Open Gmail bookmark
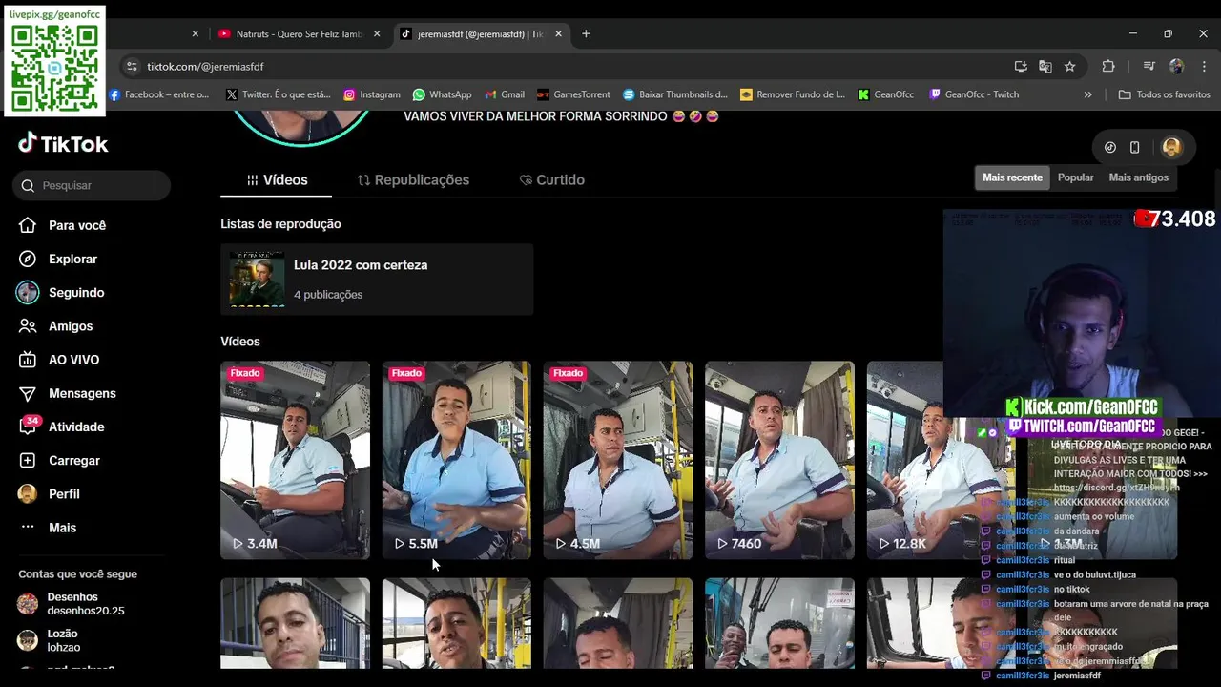 point(505,94)
